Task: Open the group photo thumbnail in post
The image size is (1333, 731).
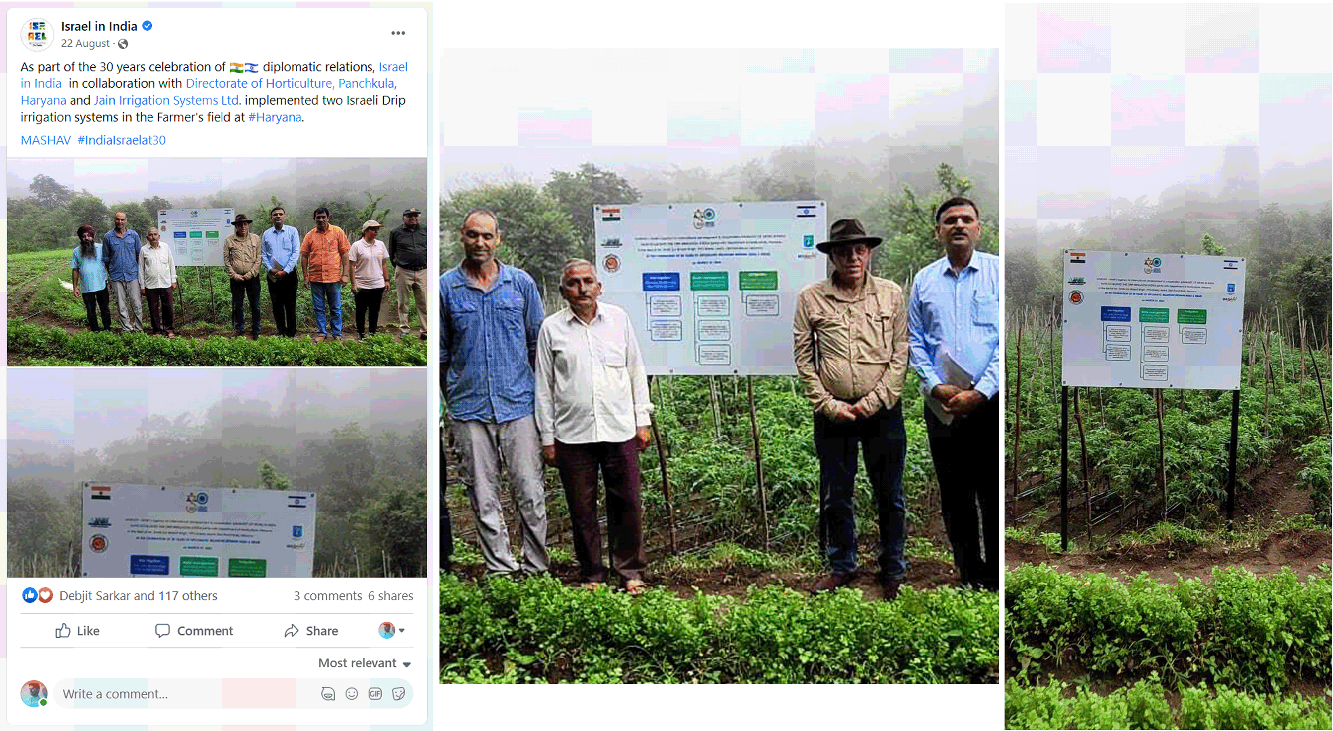Action: point(217,262)
